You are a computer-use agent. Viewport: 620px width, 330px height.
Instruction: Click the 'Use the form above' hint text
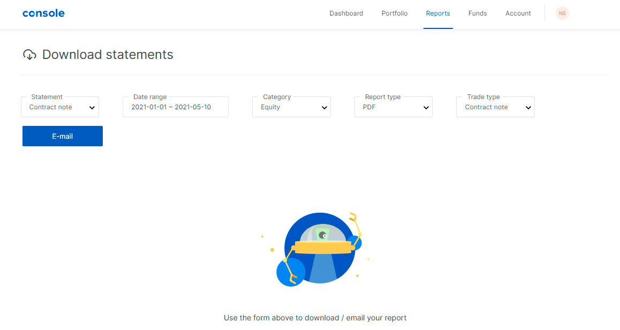[x=315, y=318]
